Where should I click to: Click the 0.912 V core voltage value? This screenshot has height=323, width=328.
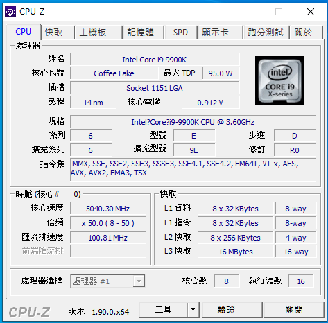tap(210, 103)
